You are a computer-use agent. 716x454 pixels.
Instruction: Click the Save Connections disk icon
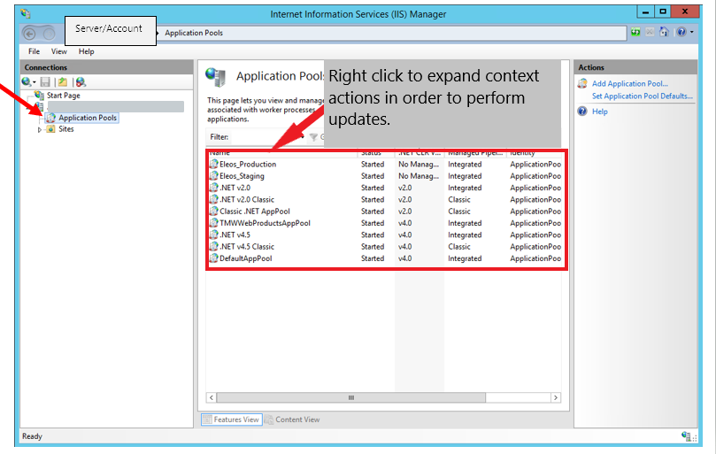pos(45,81)
